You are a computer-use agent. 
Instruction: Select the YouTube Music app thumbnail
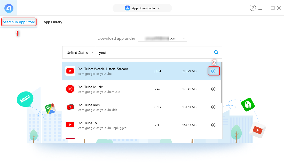click(70, 89)
